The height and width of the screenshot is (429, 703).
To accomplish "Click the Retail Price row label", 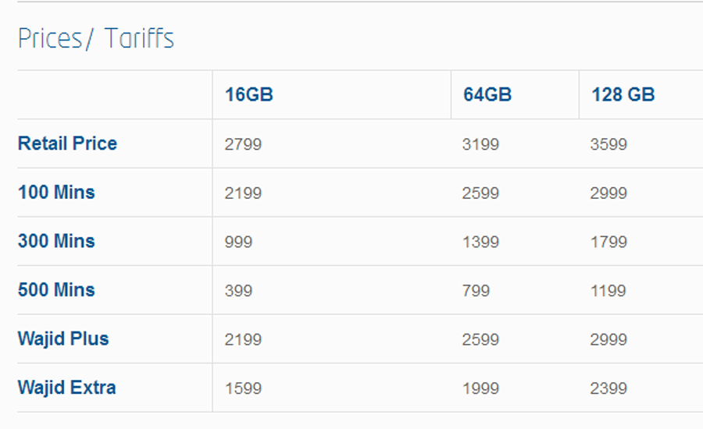I will 67,144.
